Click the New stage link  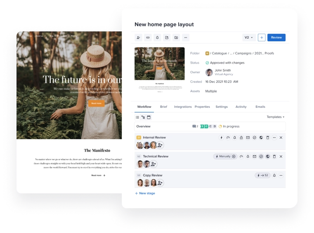click(145, 193)
